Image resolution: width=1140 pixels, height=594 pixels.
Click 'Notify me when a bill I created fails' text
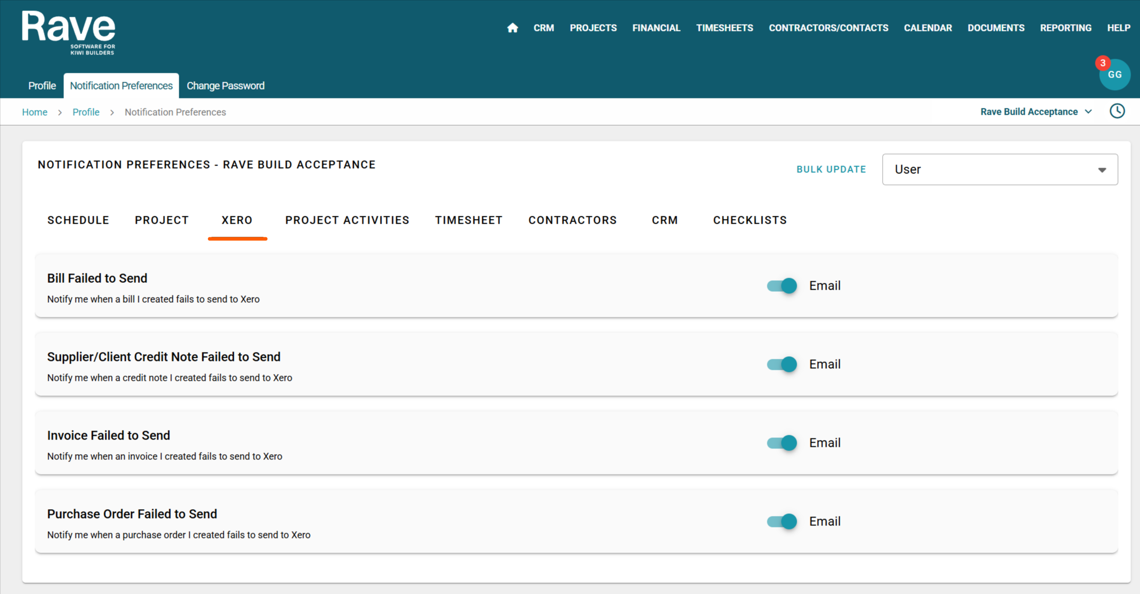(x=153, y=299)
